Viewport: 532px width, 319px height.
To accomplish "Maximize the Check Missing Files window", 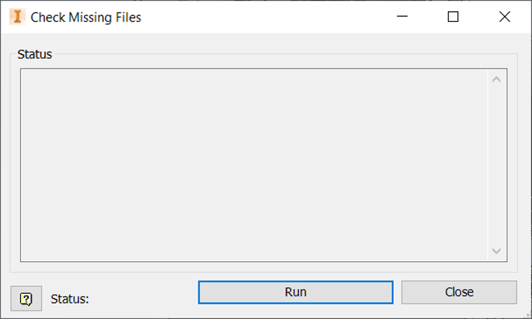I will point(453,16).
